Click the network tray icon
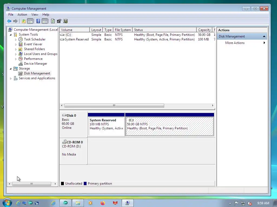Image resolution: width=277 pixels, height=207 pixels. [x=243, y=203]
